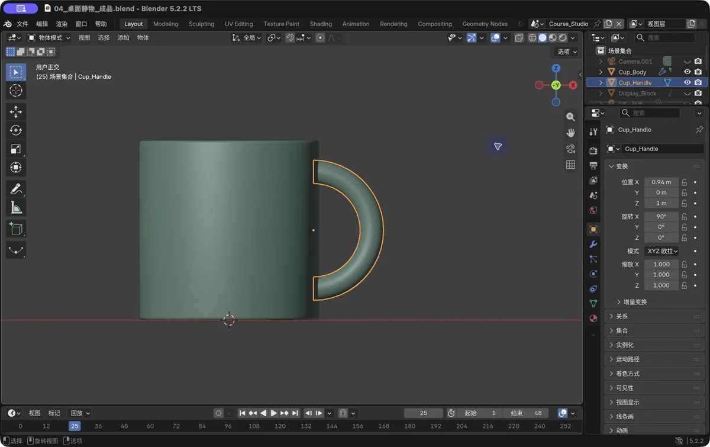
Task: Select the Move tool in the left toolbar
Action: click(x=16, y=111)
